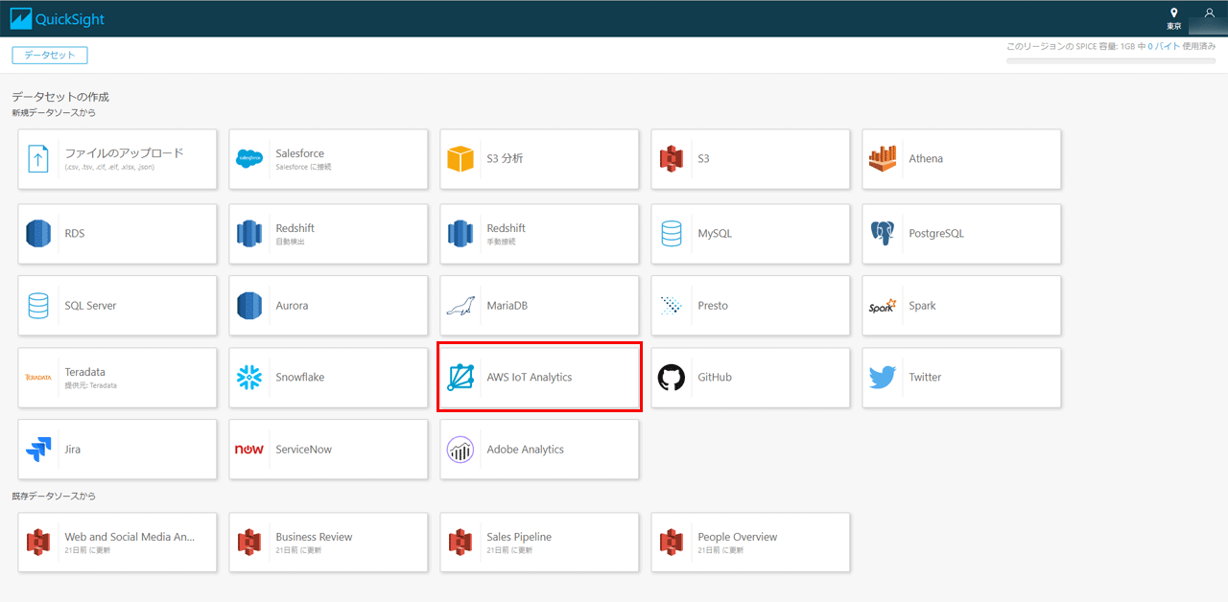Click the red S3 icon

click(672, 158)
